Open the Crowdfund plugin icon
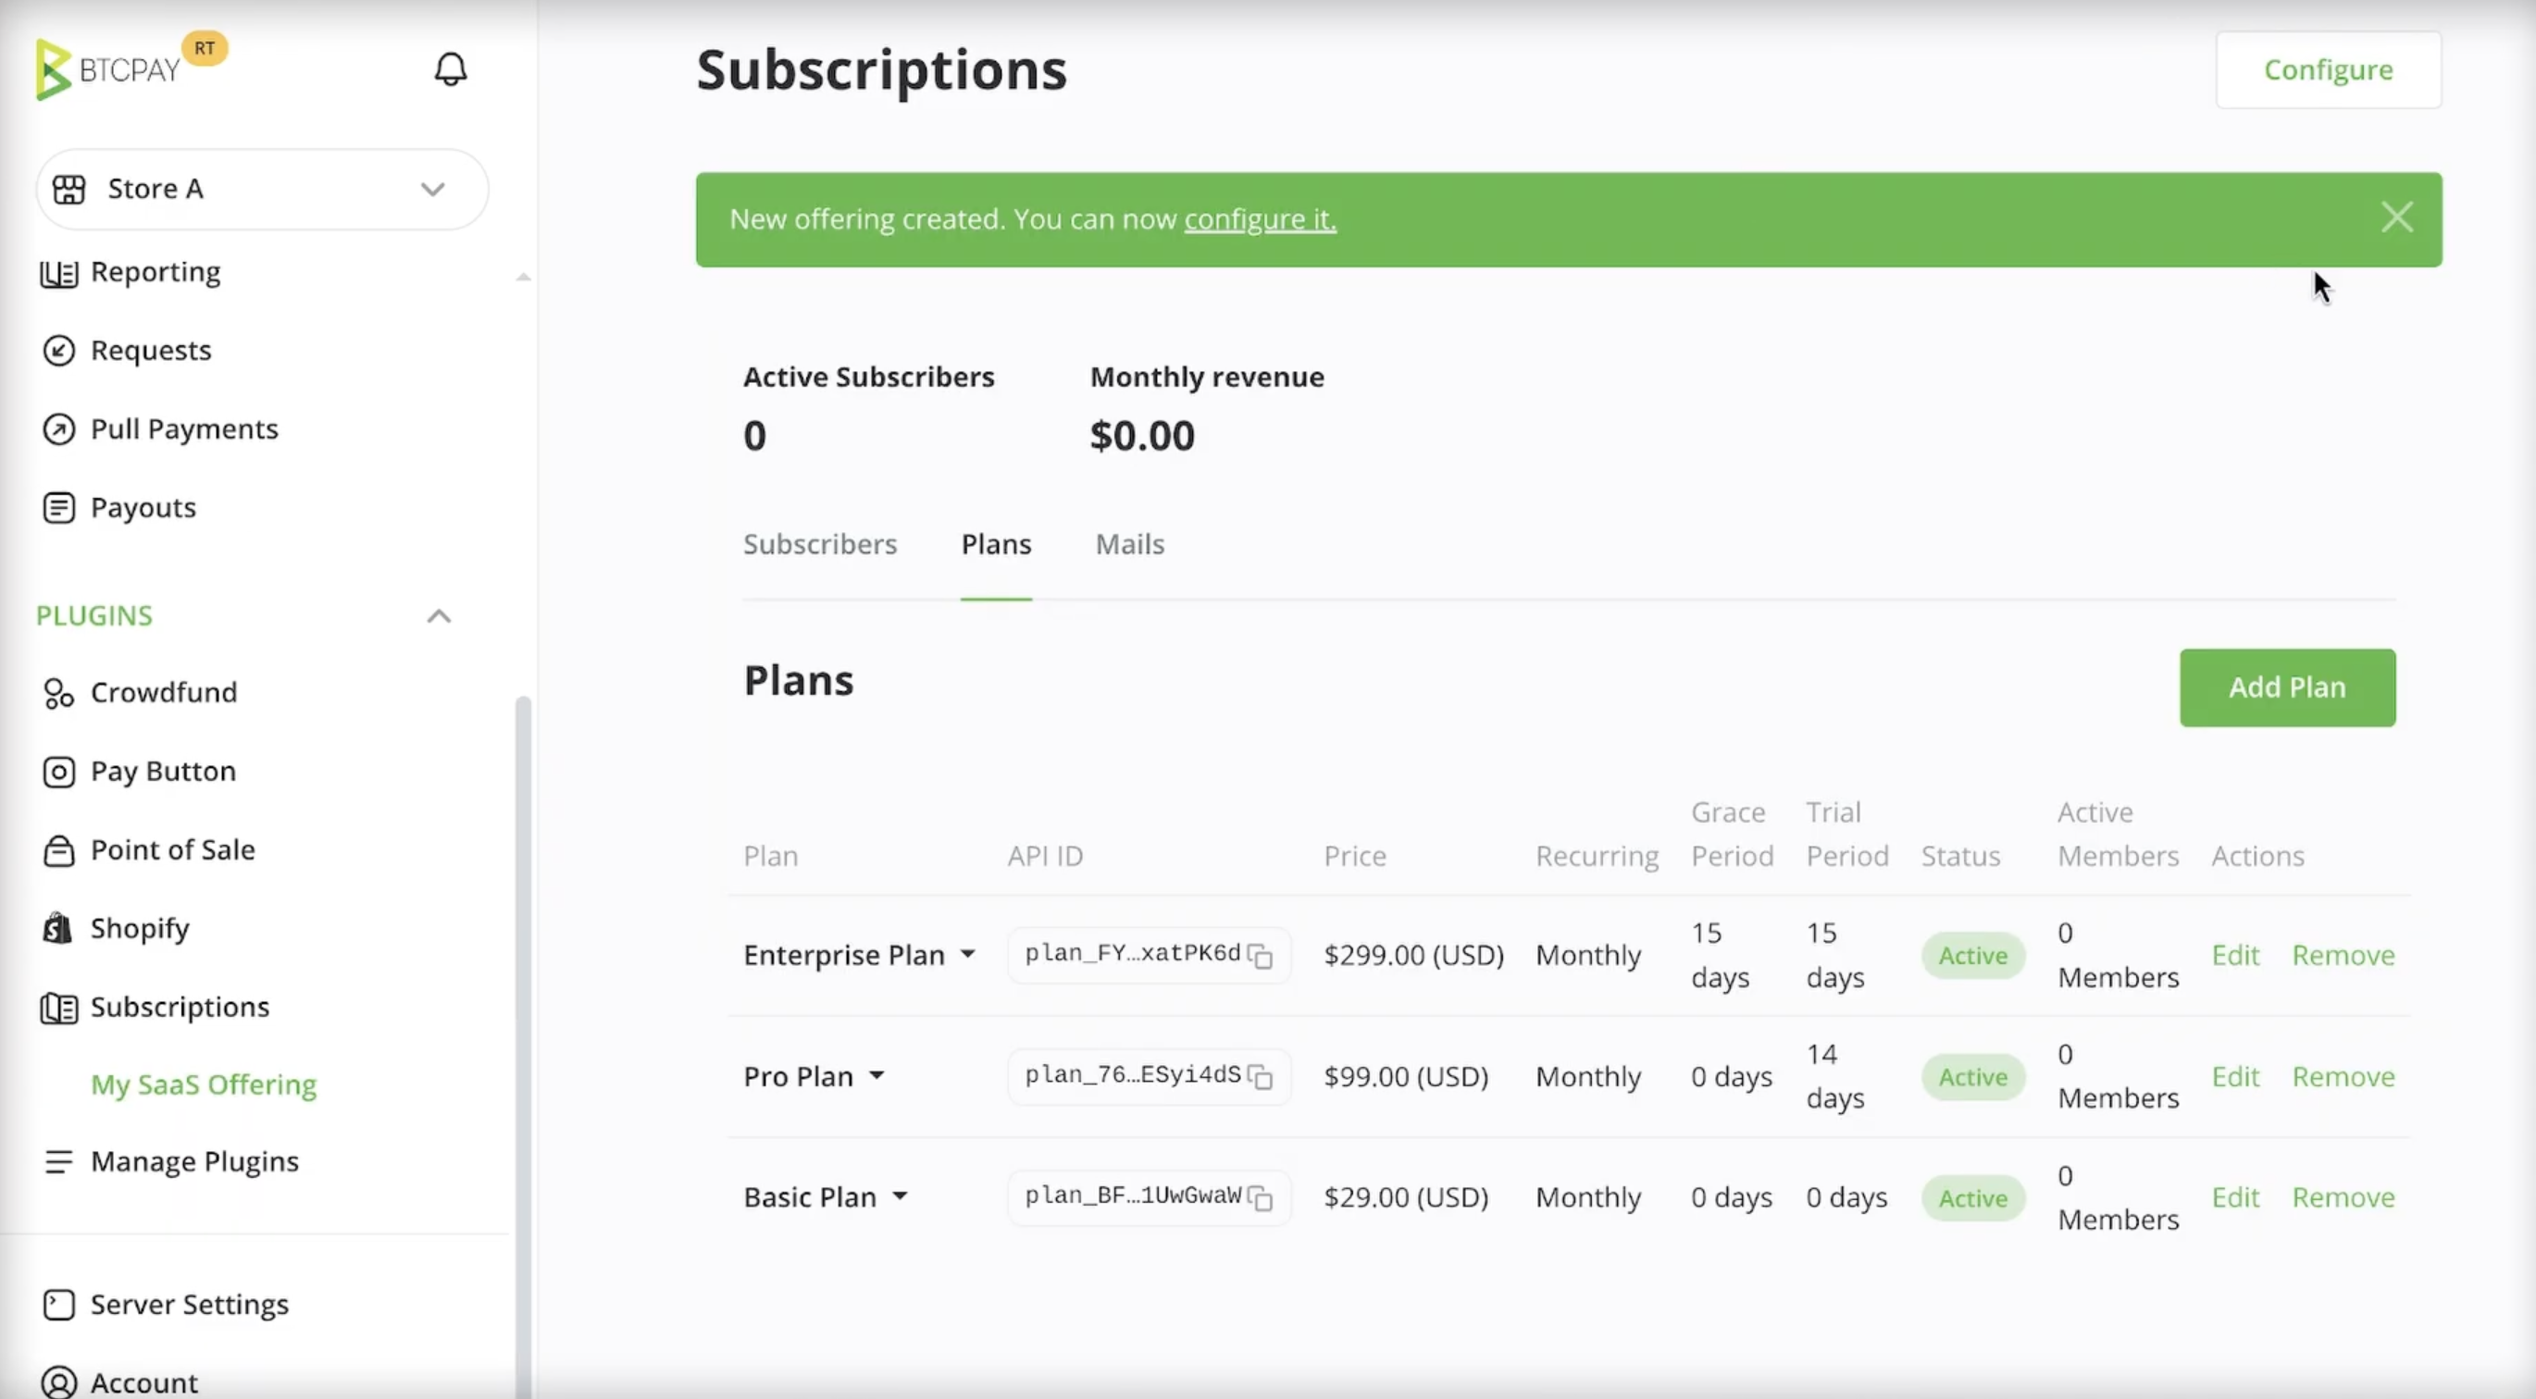The width and height of the screenshot is (2536, 1399). click(x=57, y=693)
